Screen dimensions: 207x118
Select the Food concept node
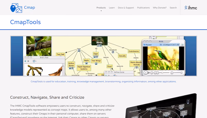[109, 67]
